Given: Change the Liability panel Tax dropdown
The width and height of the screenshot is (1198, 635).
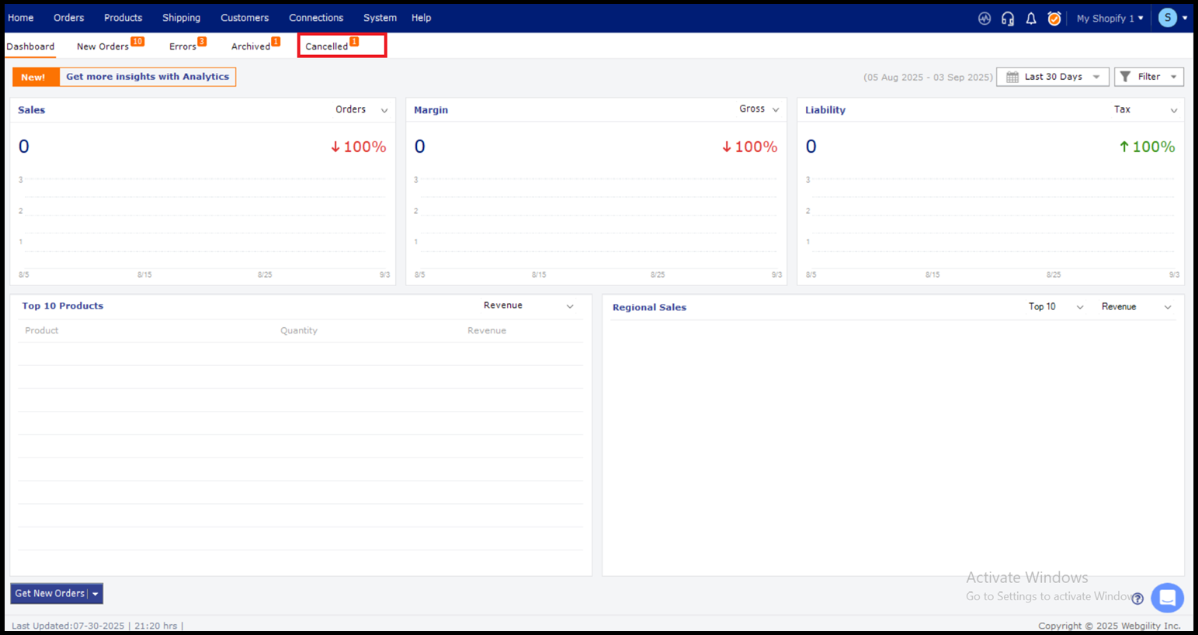Looking at the screenshot, I should click(1145, 110).
